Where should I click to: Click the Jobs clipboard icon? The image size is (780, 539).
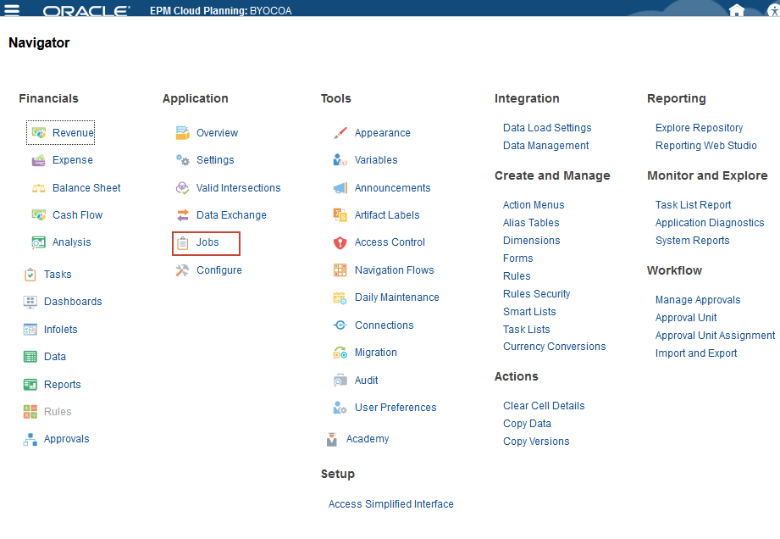pos(182,243)
